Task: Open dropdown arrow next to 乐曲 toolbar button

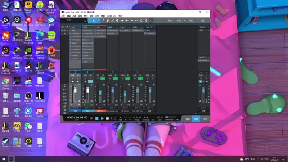Action: click(184, 21)
